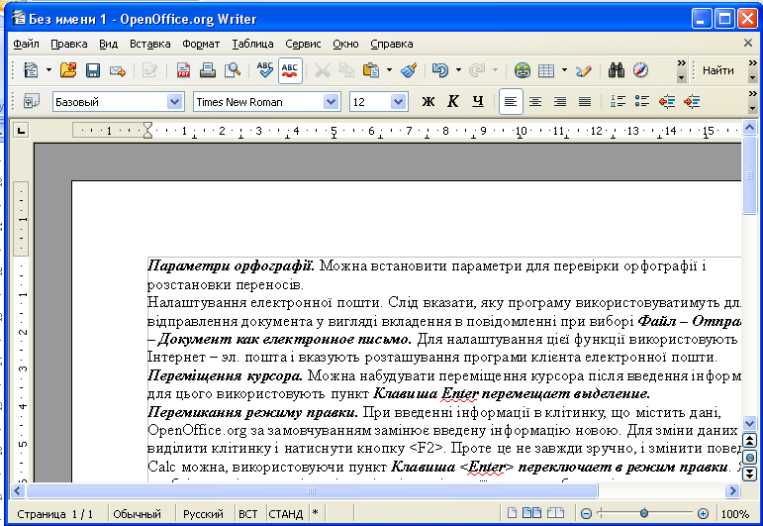Select the Format Paintbrush icon
This screenshot has height=526, width=763.
tap(409, 70)
